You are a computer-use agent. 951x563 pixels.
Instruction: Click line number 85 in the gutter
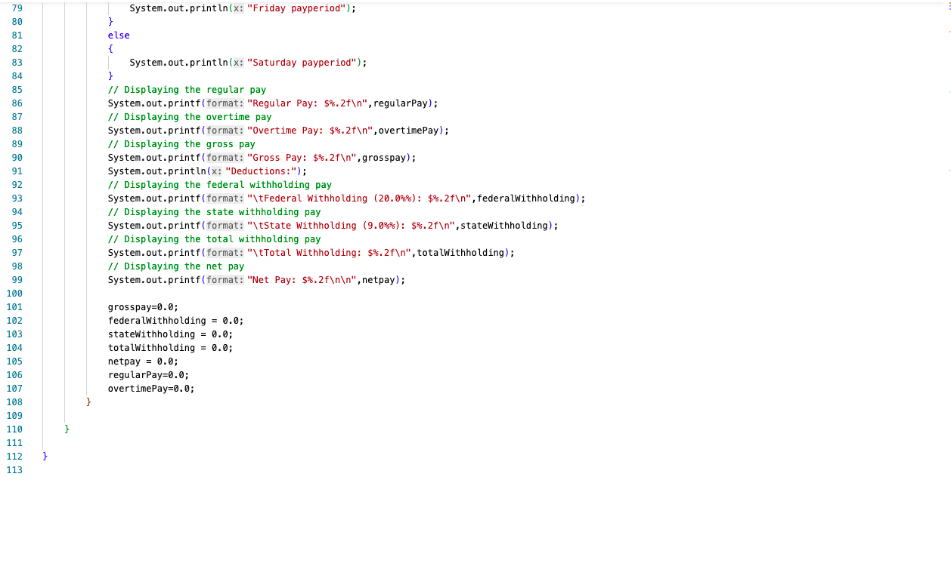14,90
